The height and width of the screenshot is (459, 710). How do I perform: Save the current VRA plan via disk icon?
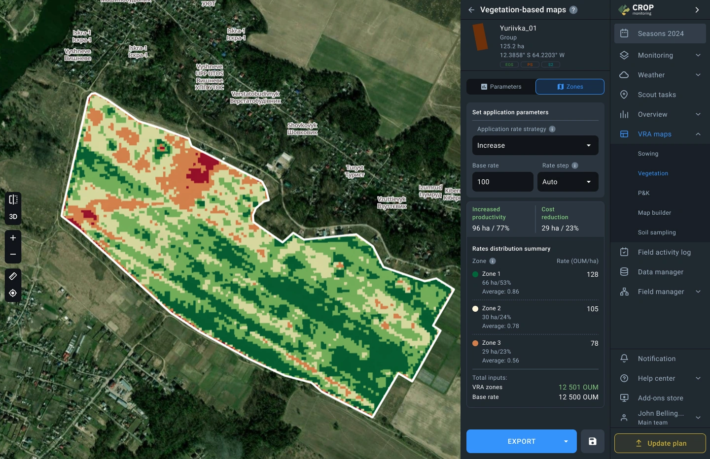[592, 441]
